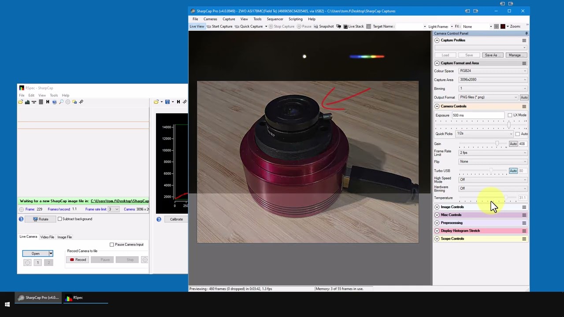
Task: Open Flip dropdown set to None
Action: [x=493, y=162]
